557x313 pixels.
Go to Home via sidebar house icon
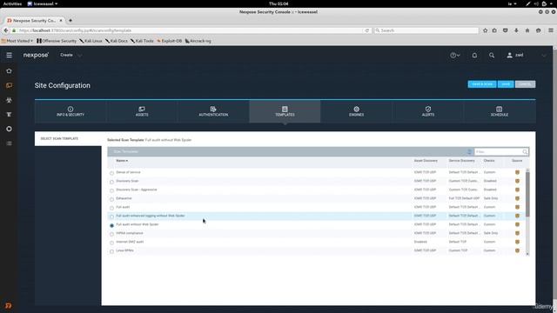9,71
